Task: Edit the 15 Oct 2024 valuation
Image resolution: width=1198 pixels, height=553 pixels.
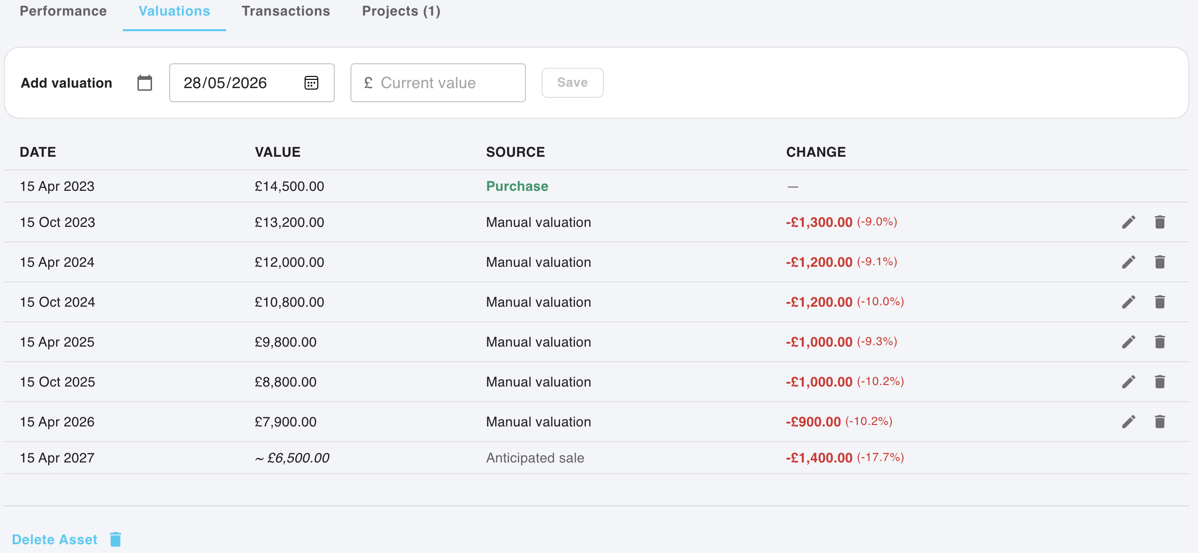Action: 1128,302
